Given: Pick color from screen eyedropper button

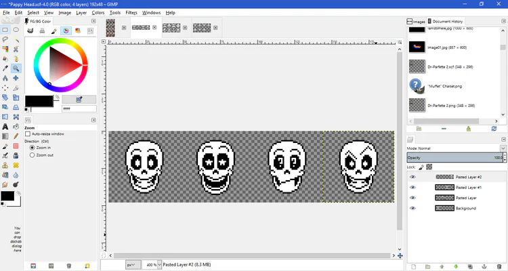Looking at the screenshot, I should 79,99.
